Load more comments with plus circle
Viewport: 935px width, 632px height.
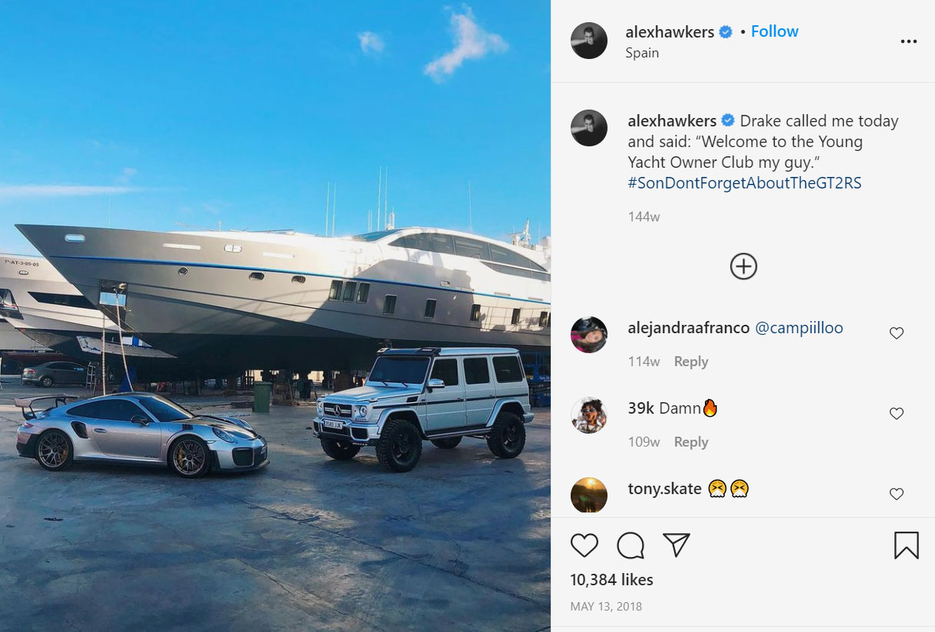point(743,267)
